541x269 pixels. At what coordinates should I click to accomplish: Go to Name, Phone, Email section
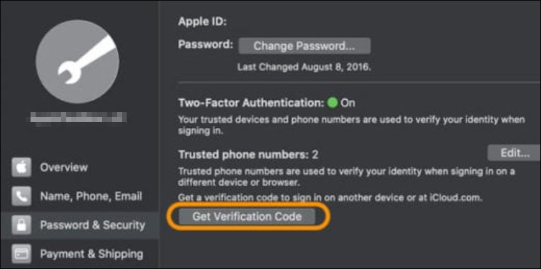click(91, 197)
